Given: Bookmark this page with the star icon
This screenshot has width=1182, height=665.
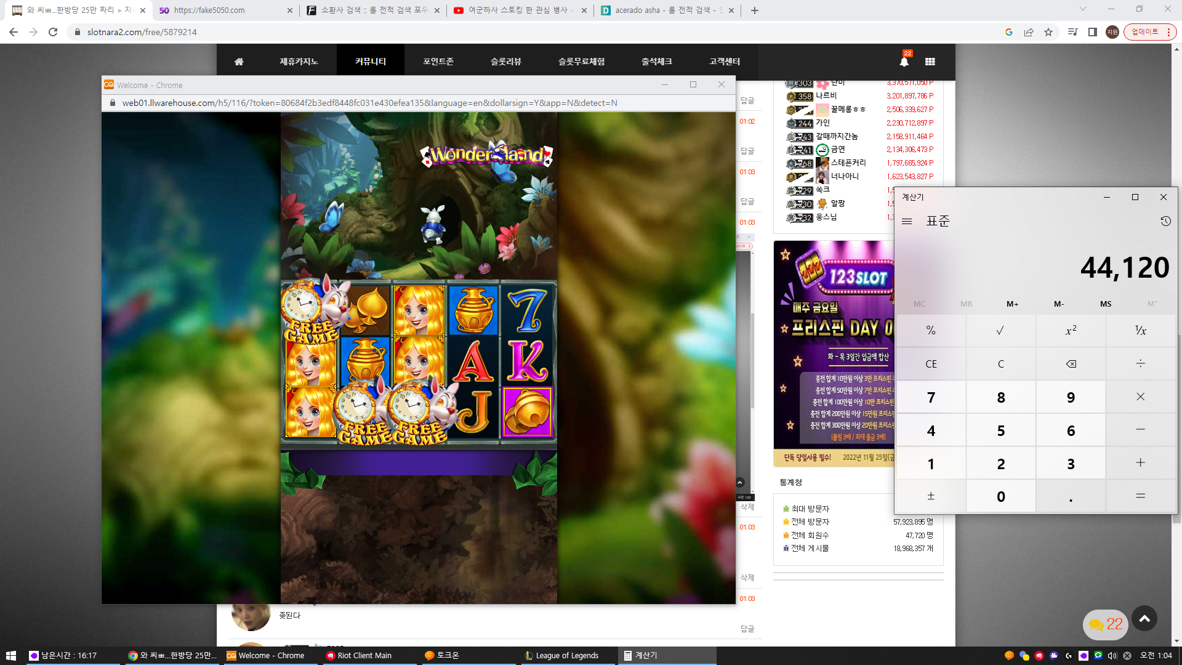Looking at the screenshot, I should pyautogui.click(x=1048, y=32).
